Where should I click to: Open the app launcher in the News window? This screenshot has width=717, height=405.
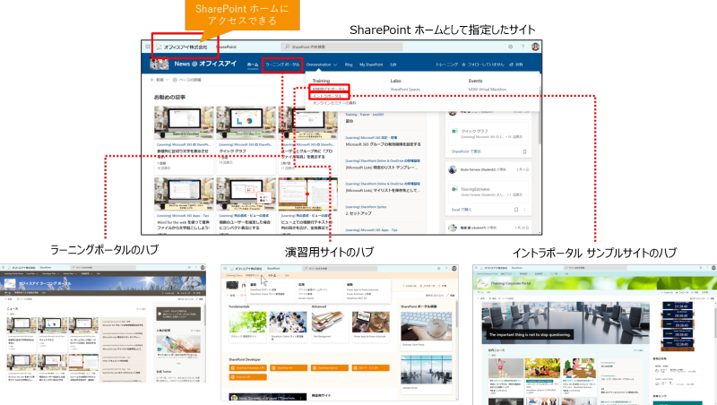tap(148, 47)
